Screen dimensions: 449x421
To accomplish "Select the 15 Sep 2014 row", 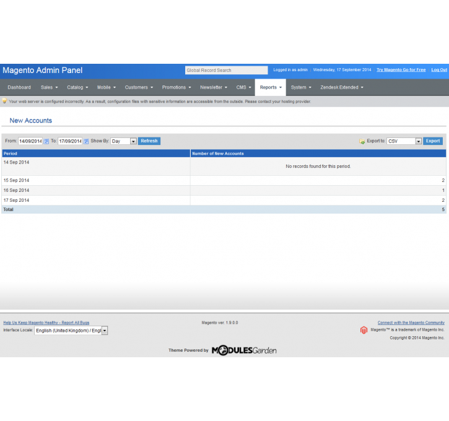I will point(224,181).
